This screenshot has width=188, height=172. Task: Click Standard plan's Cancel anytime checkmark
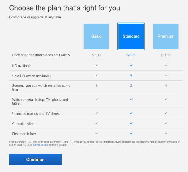pyautogui.click(x=131, y=123)
